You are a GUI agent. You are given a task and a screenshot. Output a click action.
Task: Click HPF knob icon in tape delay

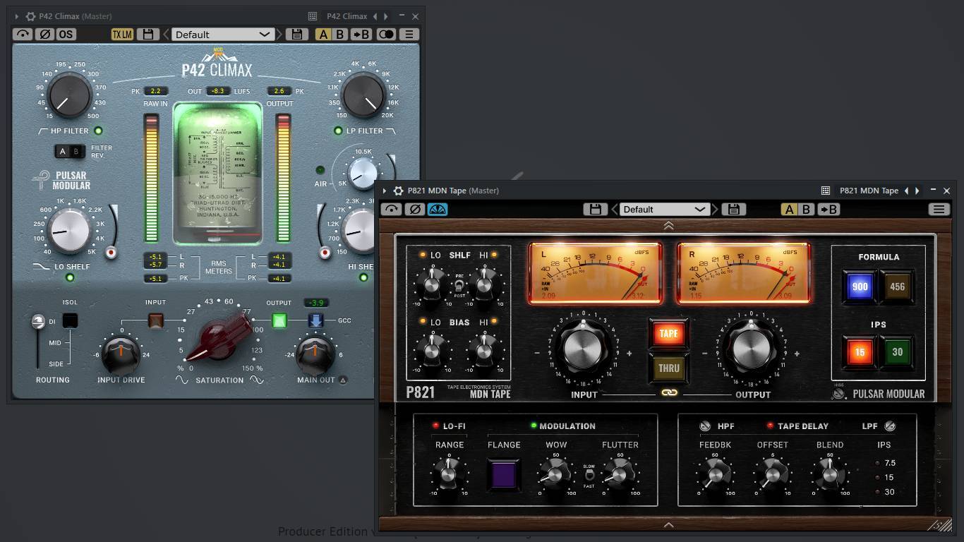click(x=705, y=426)
